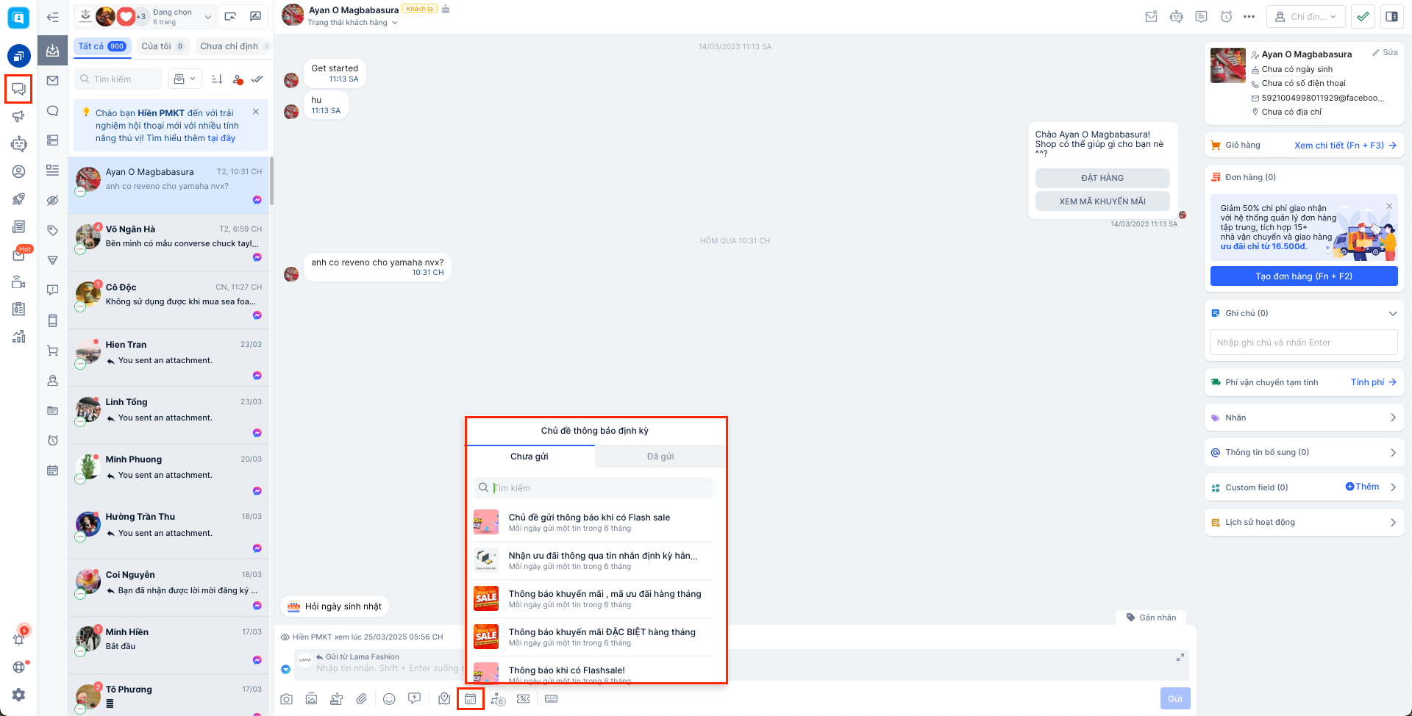Open notifications bell with red badge
Screen dimensions: 1412x716
click(x=18, y=638)
